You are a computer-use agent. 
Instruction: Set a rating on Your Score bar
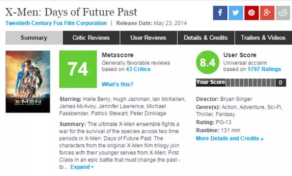coord(250,83)
